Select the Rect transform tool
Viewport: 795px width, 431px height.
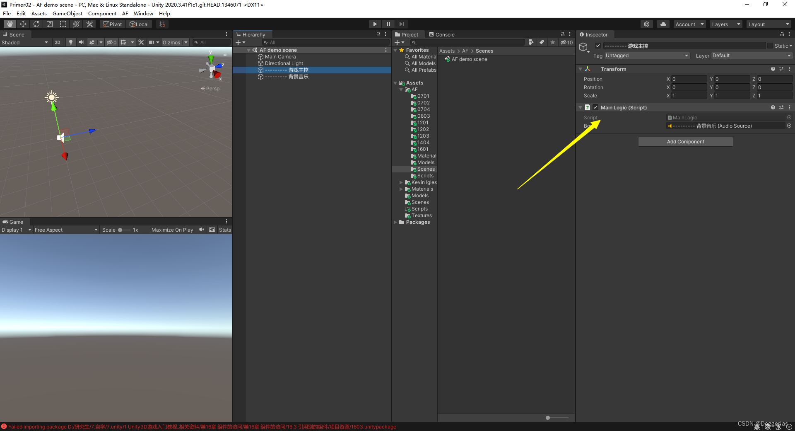coord(63,24)
